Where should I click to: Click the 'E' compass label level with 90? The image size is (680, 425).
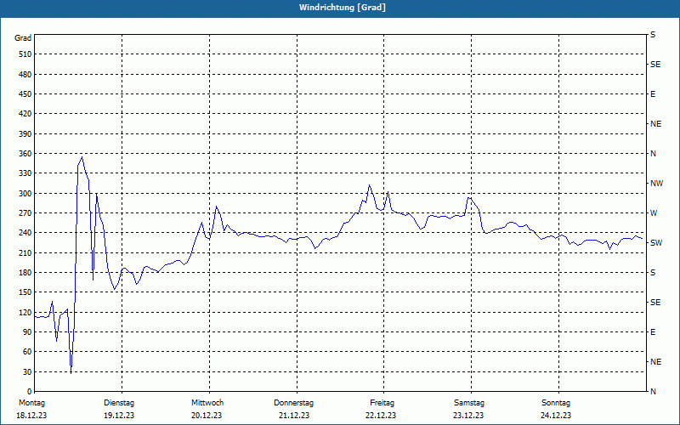(x=653, y=332)
